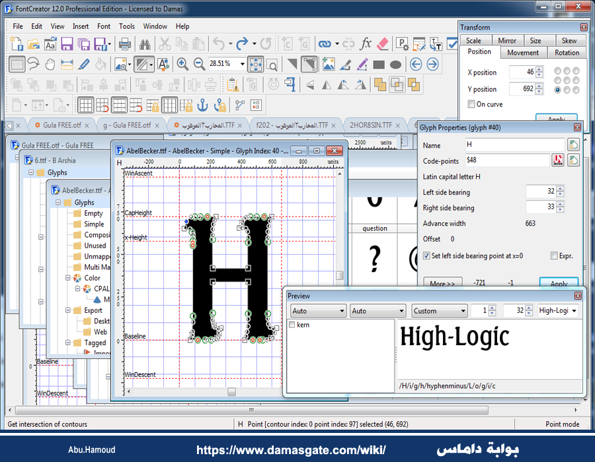
Task: Open the Unused folder in glyph tree
Action: pyautogui.click(x=91, y=246)
